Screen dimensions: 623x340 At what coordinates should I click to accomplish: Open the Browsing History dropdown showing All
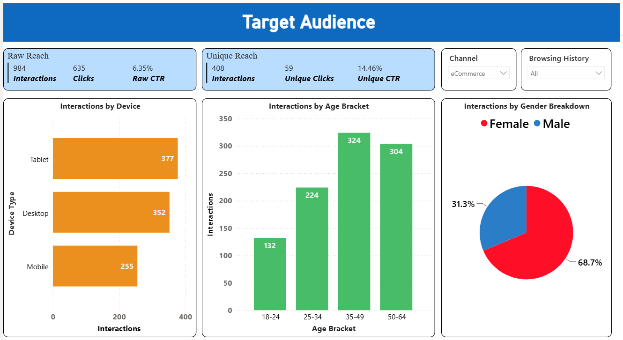pos(566,74)
